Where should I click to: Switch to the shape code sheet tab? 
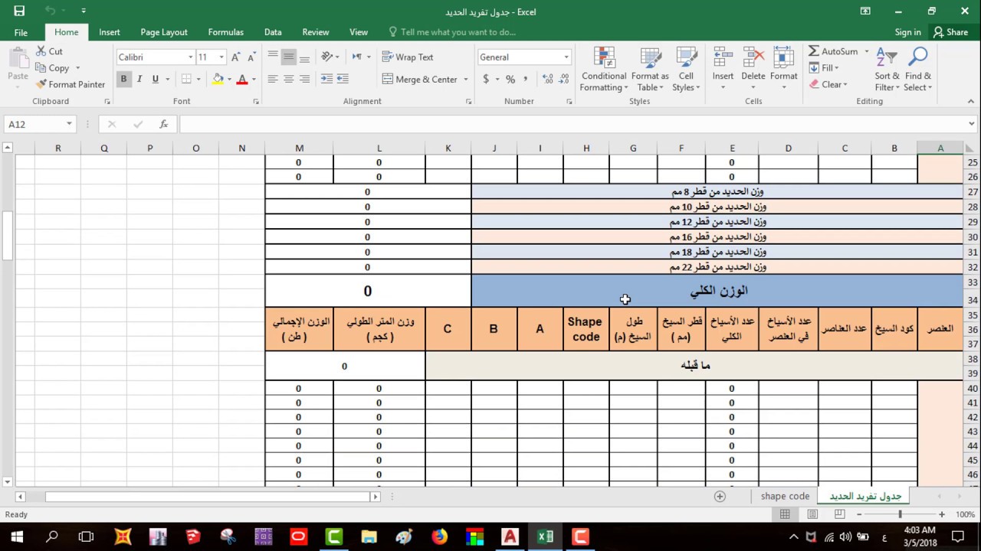785,496
